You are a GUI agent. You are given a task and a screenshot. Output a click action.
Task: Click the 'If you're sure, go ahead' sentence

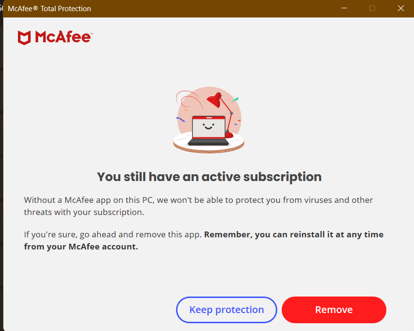click(x=113, y=234)
